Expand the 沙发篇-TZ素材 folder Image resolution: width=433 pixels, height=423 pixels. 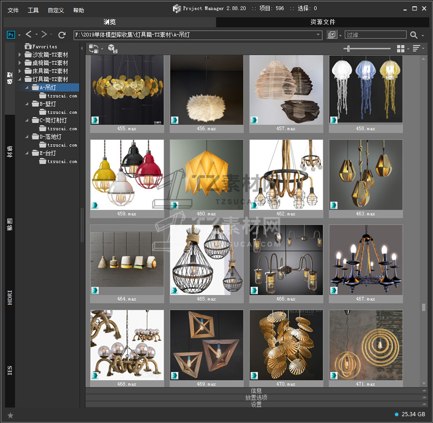click(20, 55)
